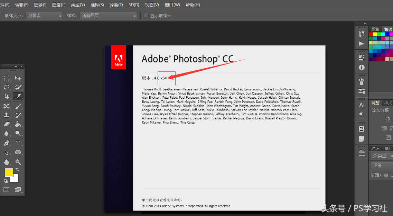Open the Brush panel icon
The image size is (393, 216).
[x=362, y=91]
